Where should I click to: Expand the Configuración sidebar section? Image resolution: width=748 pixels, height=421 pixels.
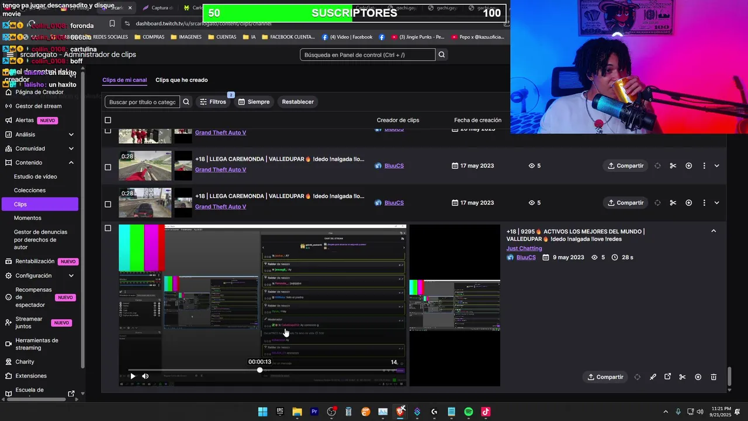71,275
